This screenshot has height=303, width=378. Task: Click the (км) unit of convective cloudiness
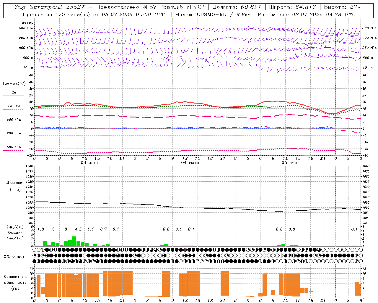coord(15,288)
